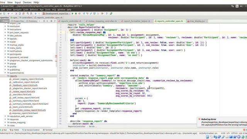Switch to tree_display.jsx tab

[197, 21]
